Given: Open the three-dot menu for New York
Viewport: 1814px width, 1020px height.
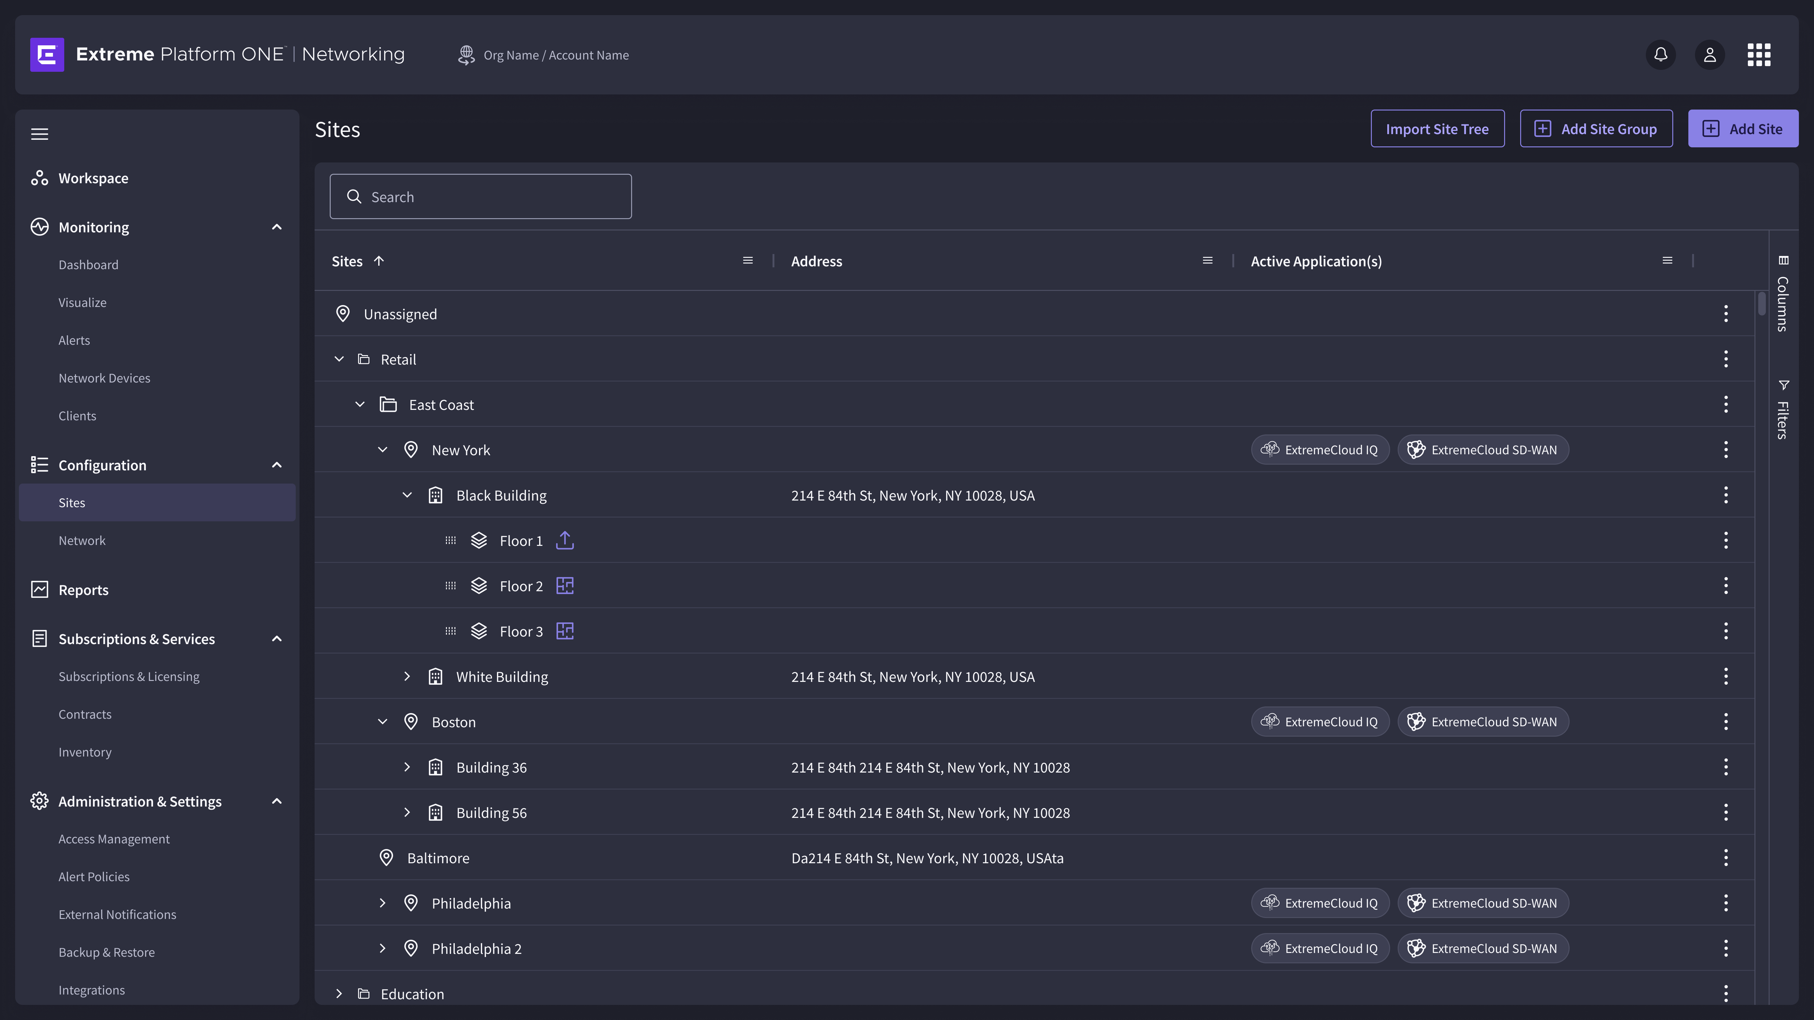Looking at the screenshot, I should [x=1726, y=449].
